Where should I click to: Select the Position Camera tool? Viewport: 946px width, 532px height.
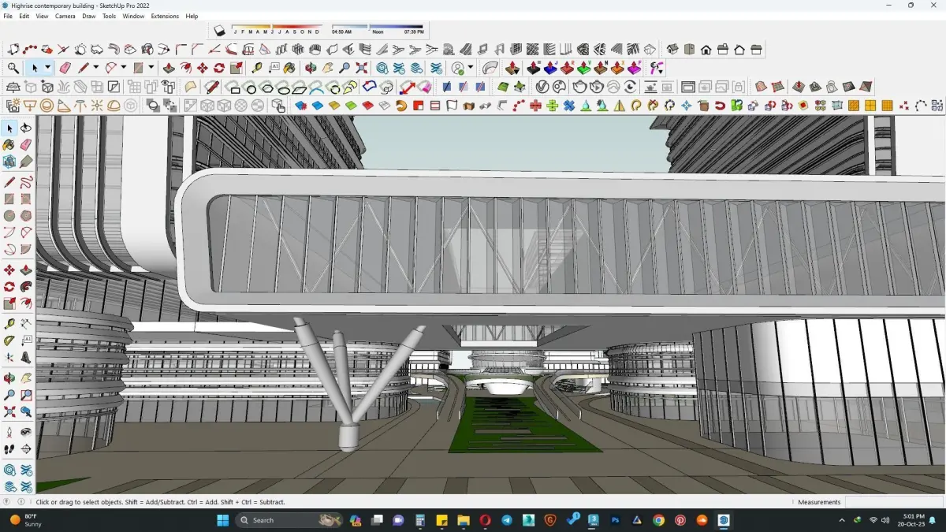coord(9,432)
